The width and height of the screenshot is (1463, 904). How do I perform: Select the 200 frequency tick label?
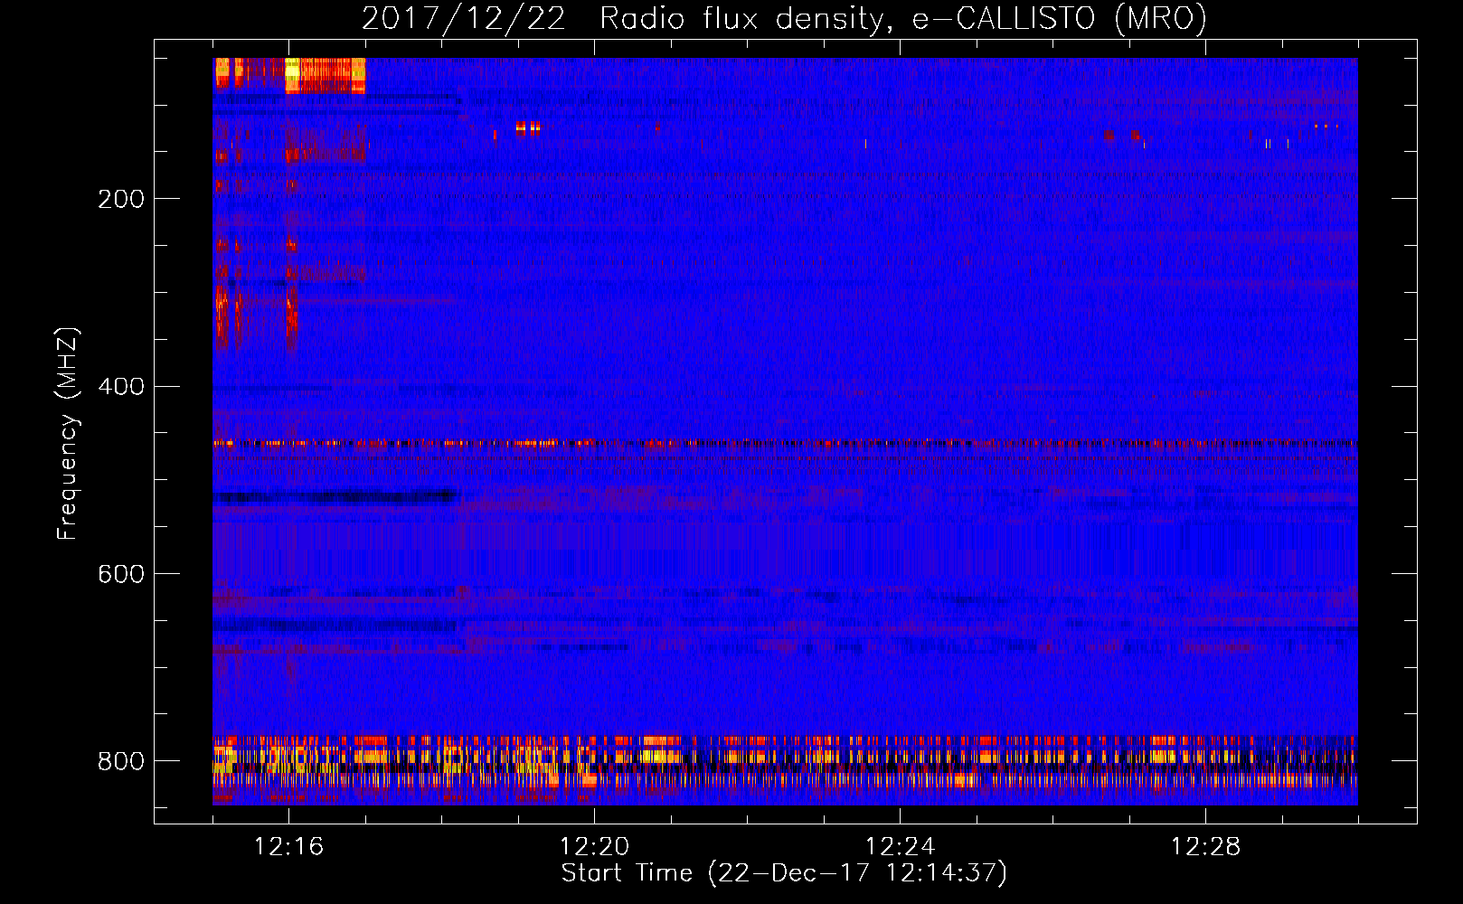(121, 199)
